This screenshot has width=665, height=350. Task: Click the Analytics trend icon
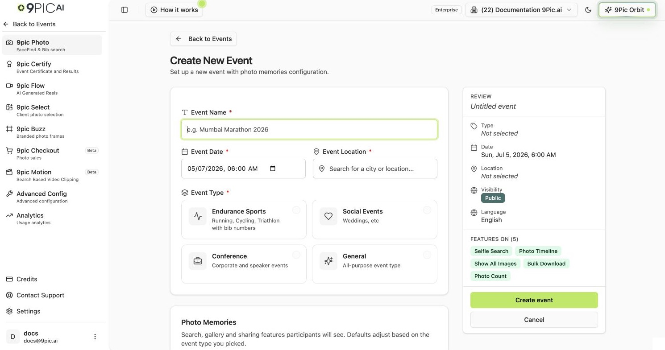9,215
